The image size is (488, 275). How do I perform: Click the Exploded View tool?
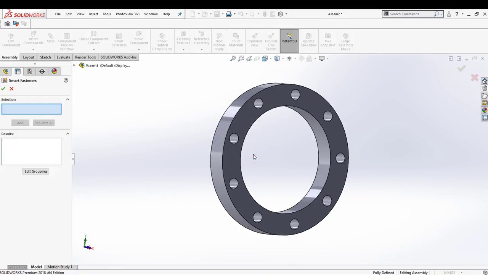click(x=255, y=40)
